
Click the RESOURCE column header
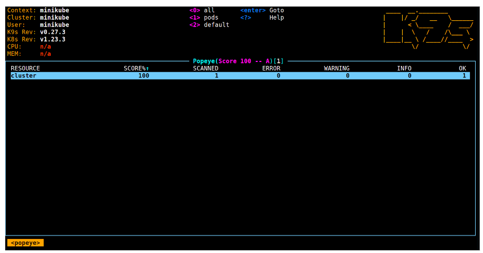click(x=25, y=68)
